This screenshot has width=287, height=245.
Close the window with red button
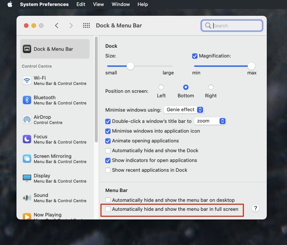(x=26, y=26)
